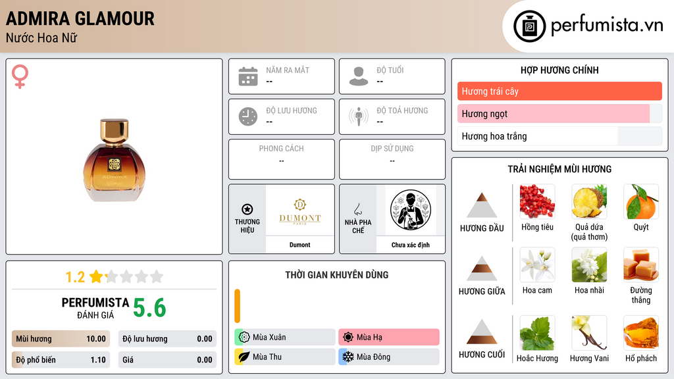Click the Hoa cam blossom note image
This screenshot has width=674, height=379.
[537, 265]
